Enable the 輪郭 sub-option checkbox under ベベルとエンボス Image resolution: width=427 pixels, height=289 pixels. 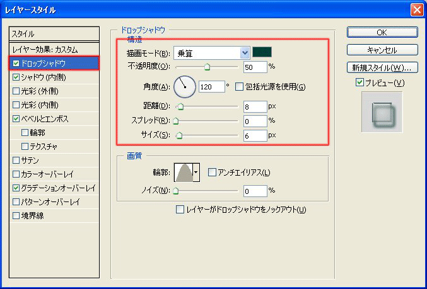tap(25, 133)
